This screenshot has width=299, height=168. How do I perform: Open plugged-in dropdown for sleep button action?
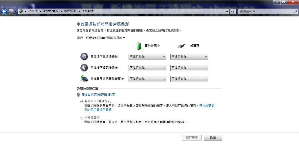[x=189, y=68]
